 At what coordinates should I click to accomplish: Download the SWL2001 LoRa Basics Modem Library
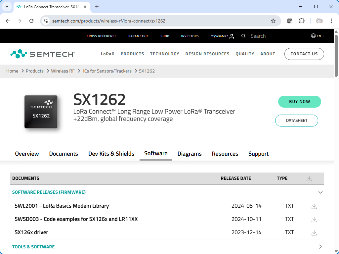[x=314, y=206]
